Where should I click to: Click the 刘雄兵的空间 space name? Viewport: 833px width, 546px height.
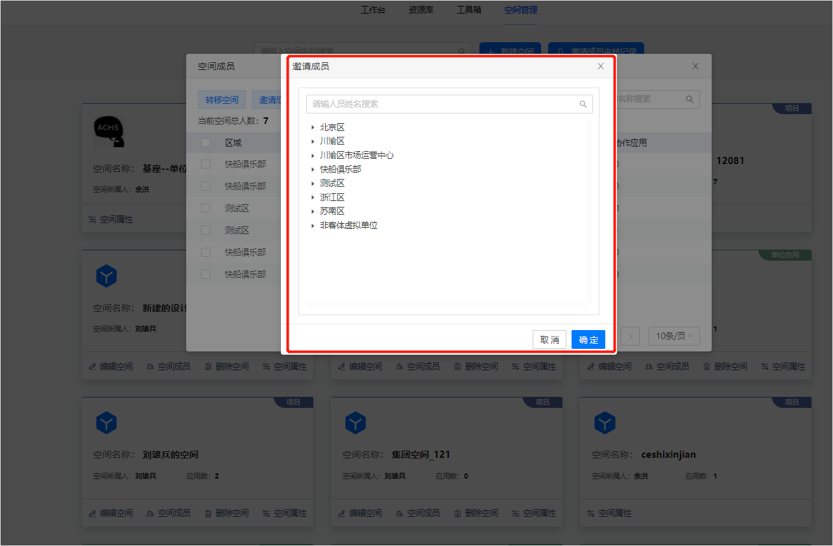pyautogui.click(x=171, y=455)
